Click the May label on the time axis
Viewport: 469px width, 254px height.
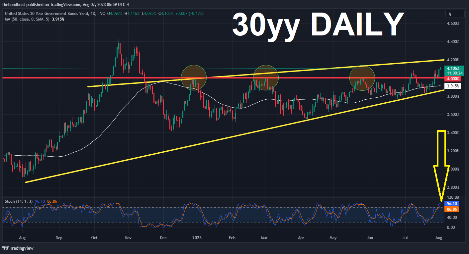[333, 238]
